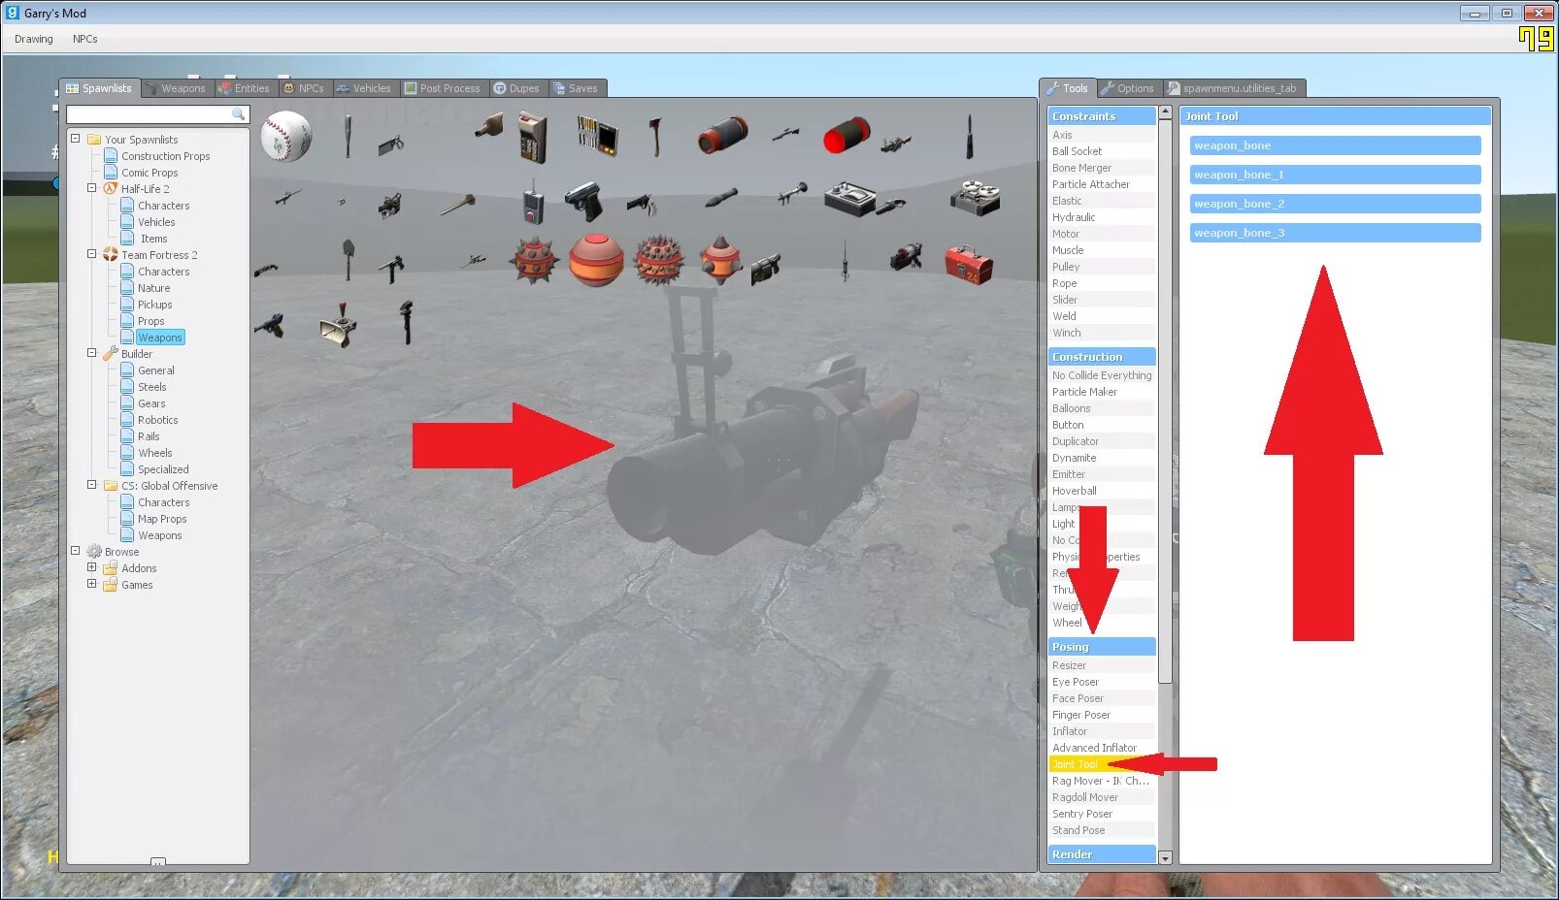Open the Saves tab
Viewport: 1559px width, 900px height.
[x=577, y=88]
